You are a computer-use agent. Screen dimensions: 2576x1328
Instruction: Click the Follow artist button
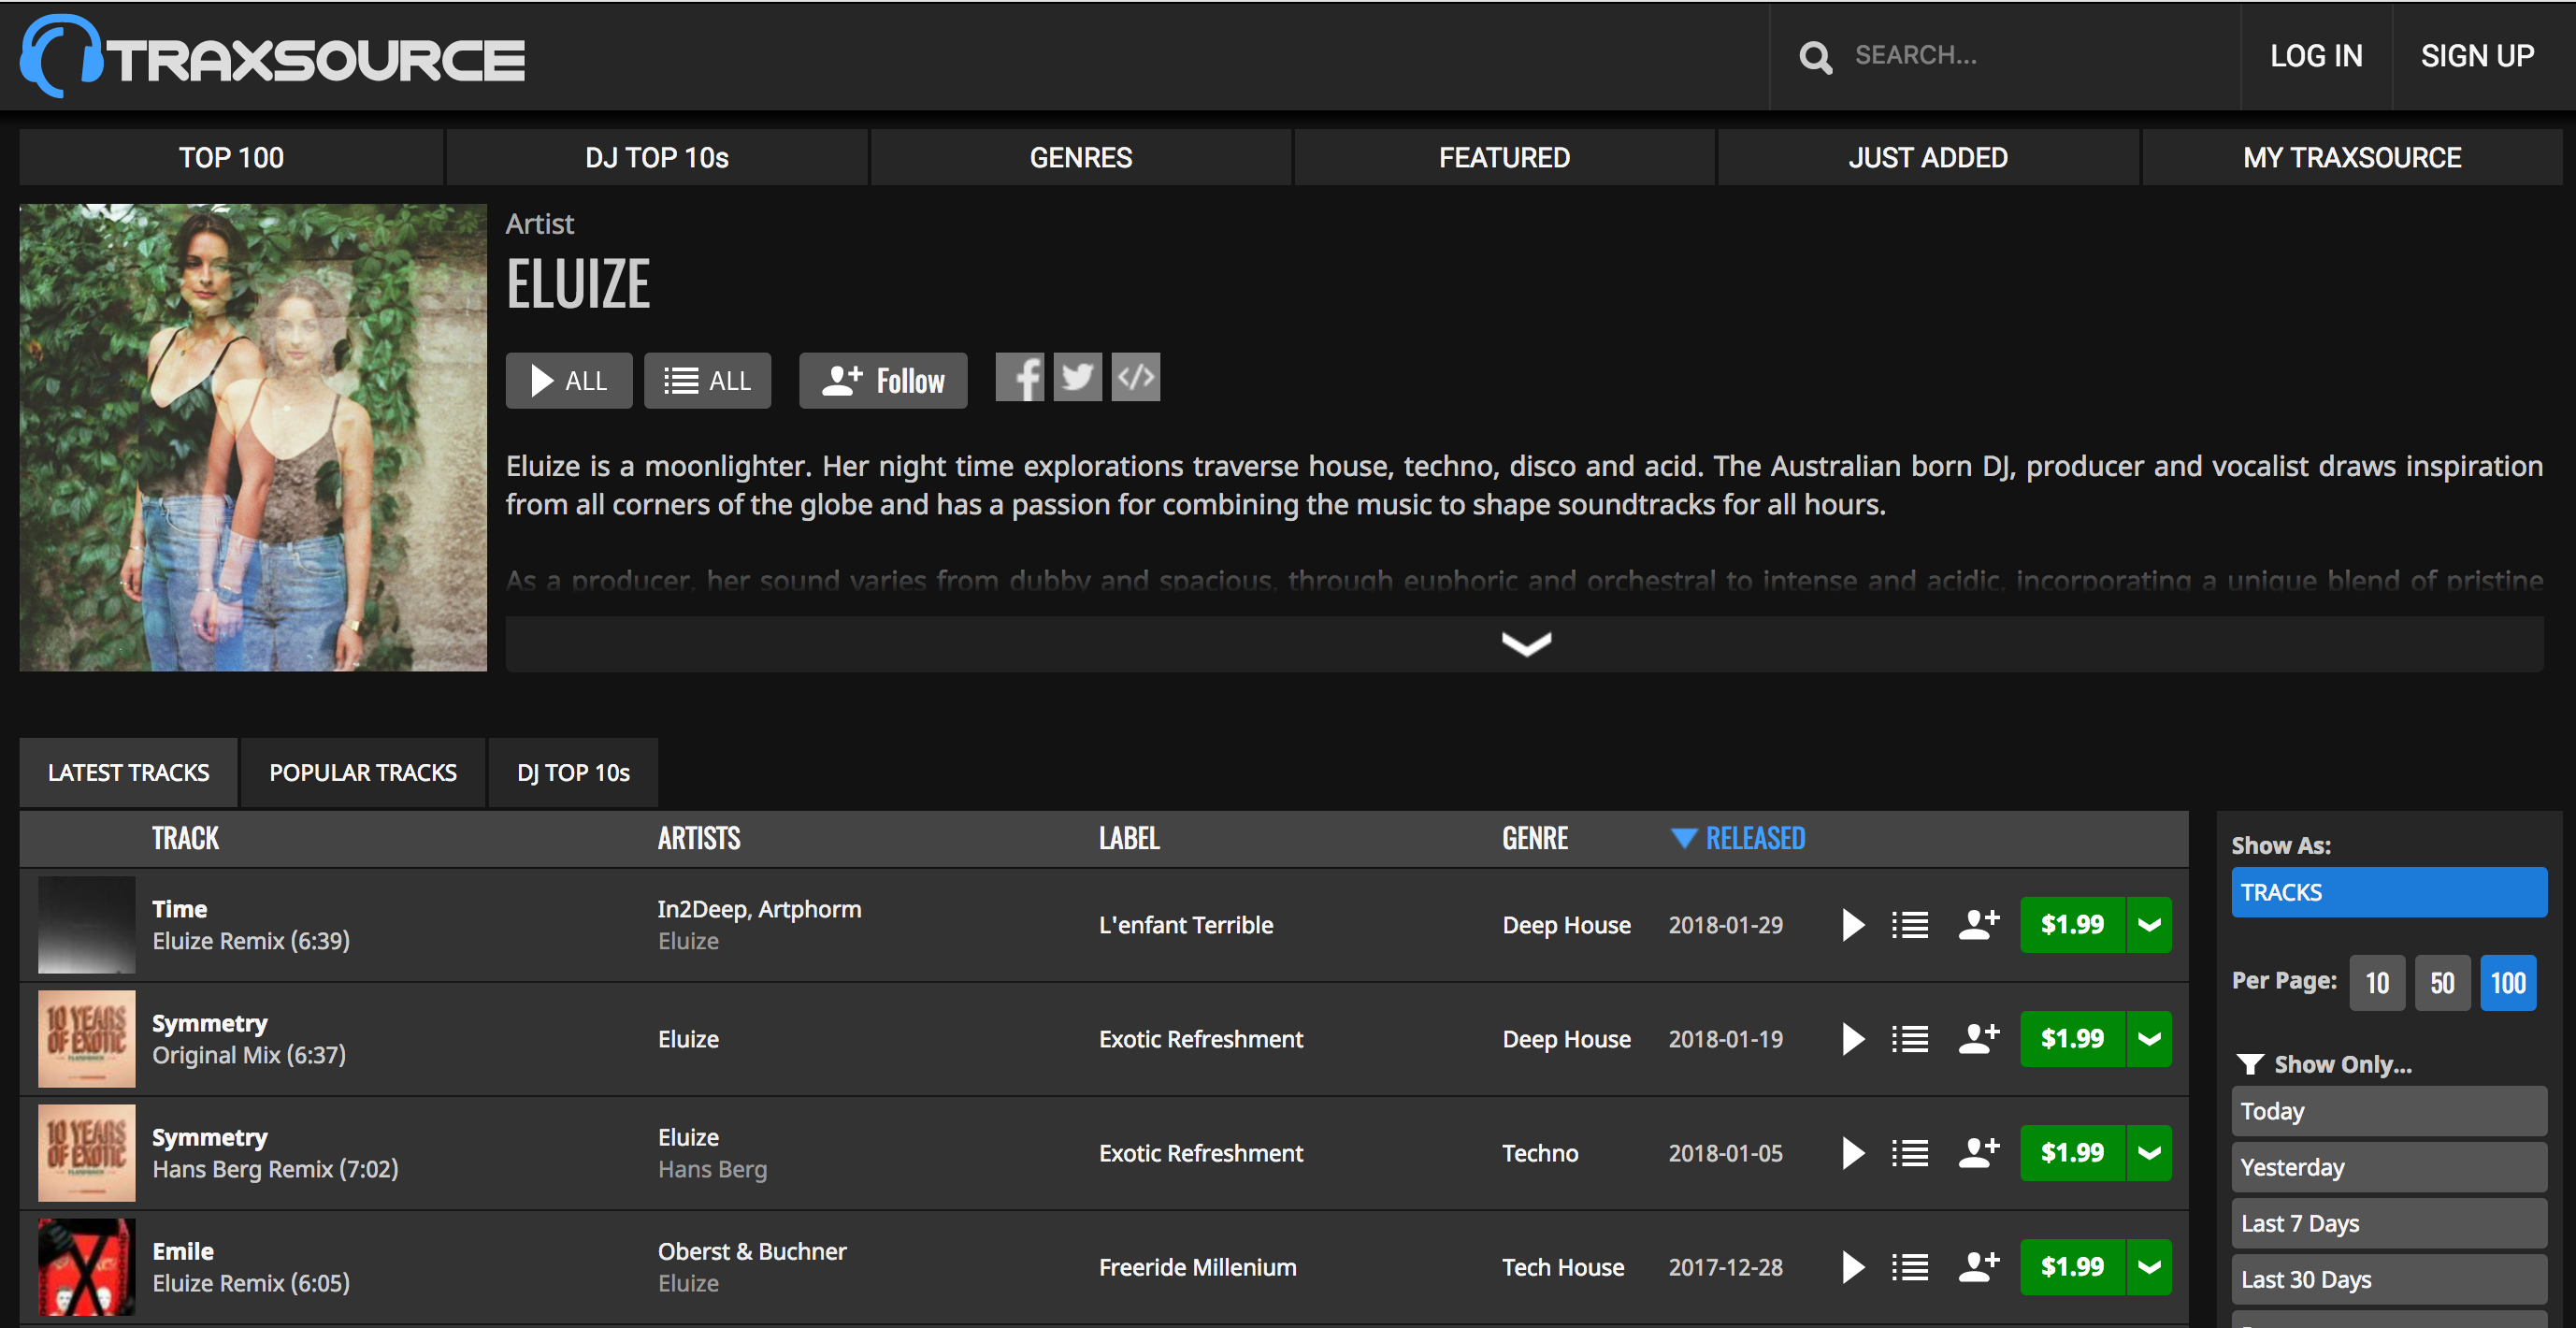tap(882, 380)
